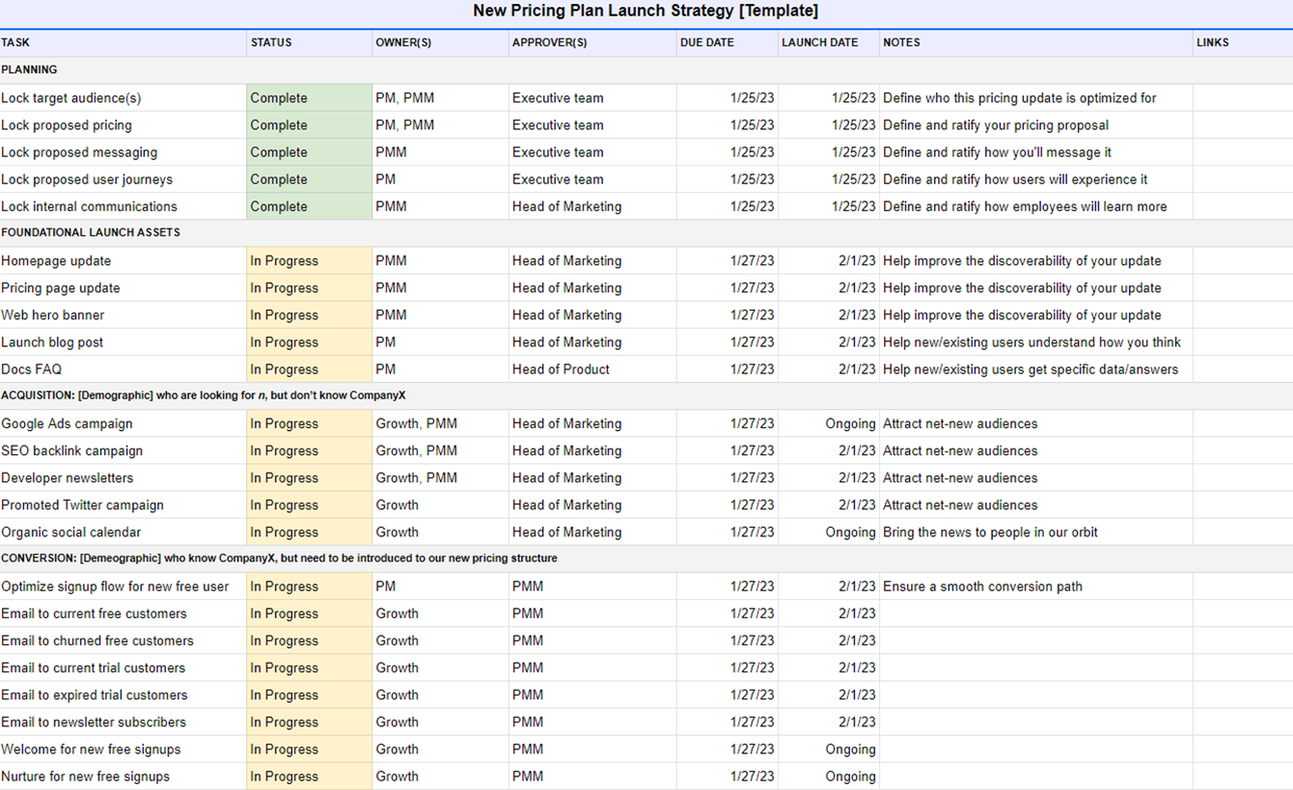
Task: Select Email to current trial customers cell
Action: [x=124, y=667]
